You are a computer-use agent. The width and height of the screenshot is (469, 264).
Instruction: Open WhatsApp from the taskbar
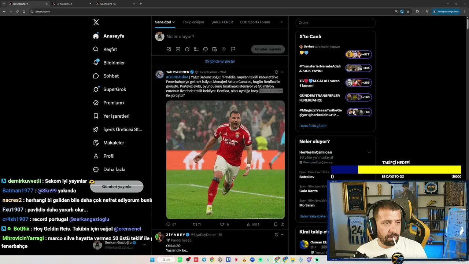[180, 260]
